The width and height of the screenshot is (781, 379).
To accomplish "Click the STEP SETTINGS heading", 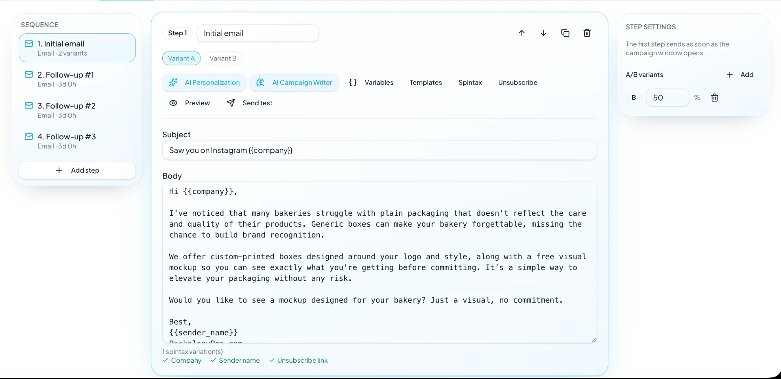I will point(651,27).
